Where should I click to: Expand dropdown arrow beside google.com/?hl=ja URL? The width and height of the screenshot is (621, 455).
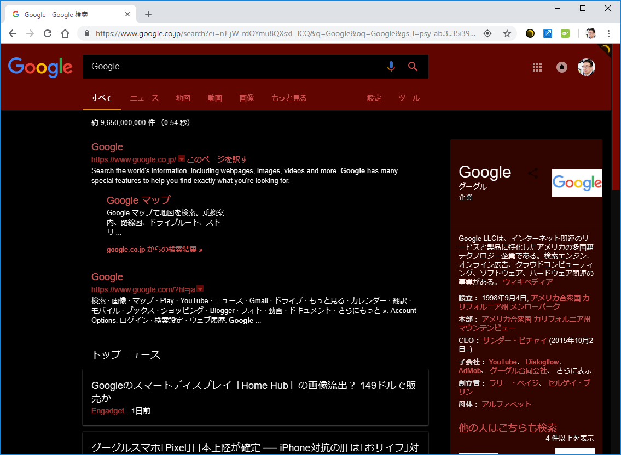200,289
